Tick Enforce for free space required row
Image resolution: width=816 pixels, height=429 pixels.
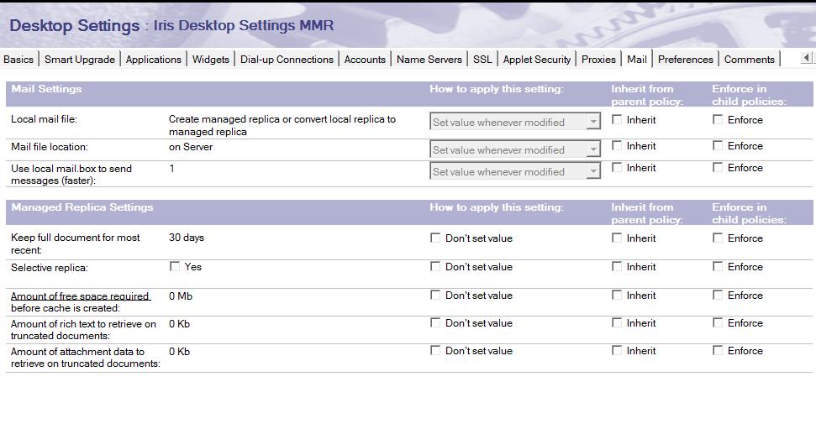click(x=718, y=295)
